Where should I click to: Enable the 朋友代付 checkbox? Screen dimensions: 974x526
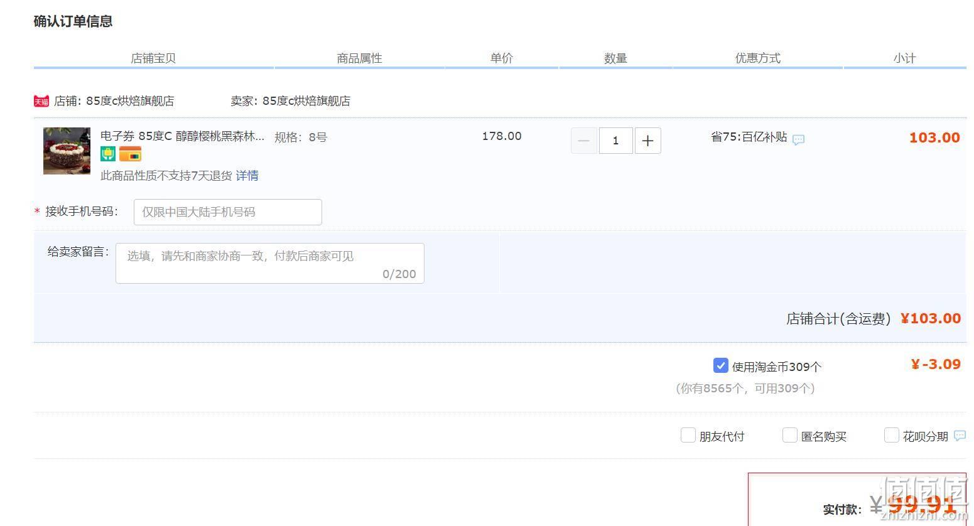(688, 435)
